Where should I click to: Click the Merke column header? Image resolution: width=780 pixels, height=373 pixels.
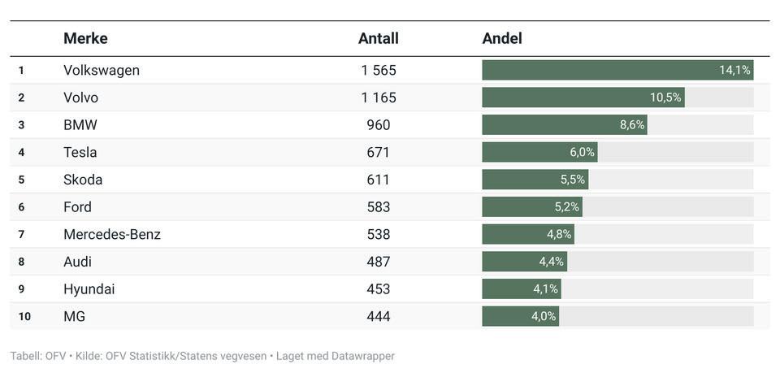(x=85, y=38)
